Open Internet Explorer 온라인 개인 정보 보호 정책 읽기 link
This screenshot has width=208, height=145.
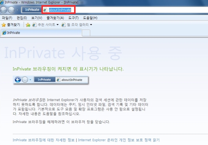click(x=119, y=140)
